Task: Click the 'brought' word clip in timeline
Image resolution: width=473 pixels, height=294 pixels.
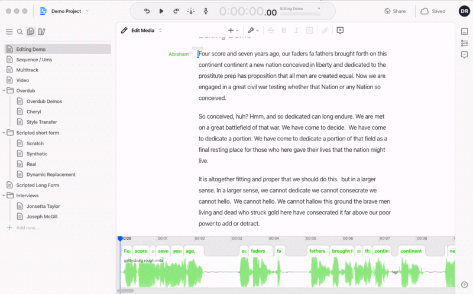Action: (343, 251)
